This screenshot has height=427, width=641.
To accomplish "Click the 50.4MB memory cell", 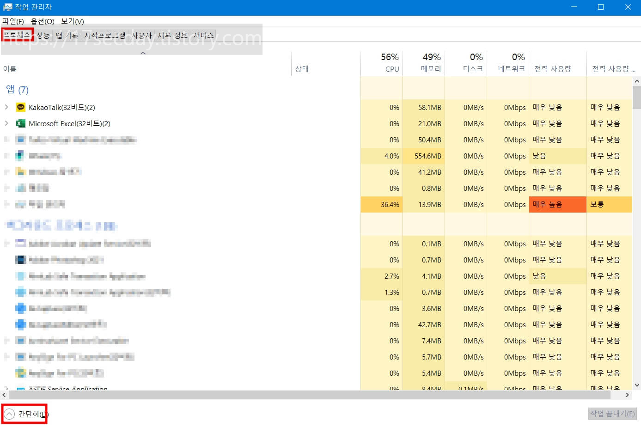I will [424, 140].
